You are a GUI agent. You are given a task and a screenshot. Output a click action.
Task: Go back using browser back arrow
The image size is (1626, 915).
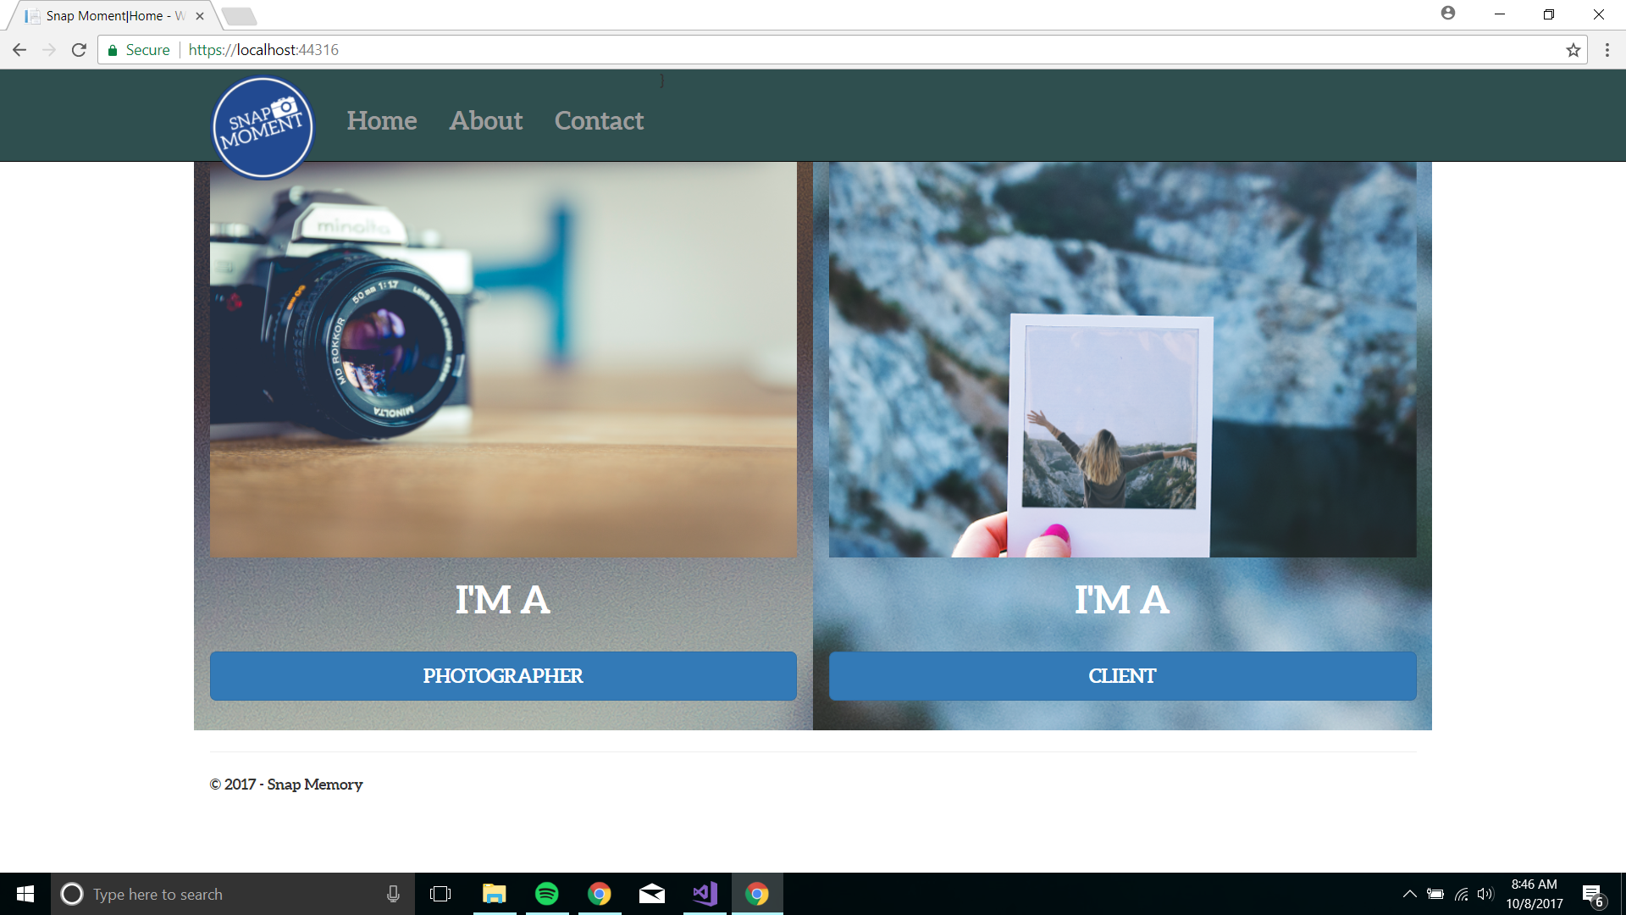(19, 50)
